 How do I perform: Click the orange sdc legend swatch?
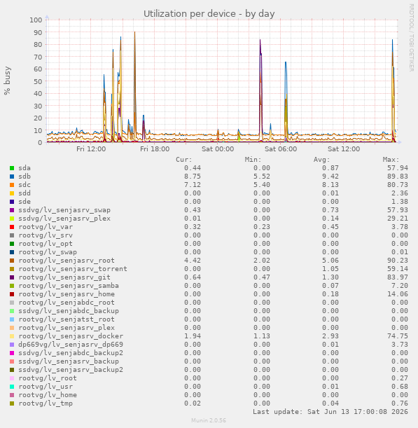point(12,185)
